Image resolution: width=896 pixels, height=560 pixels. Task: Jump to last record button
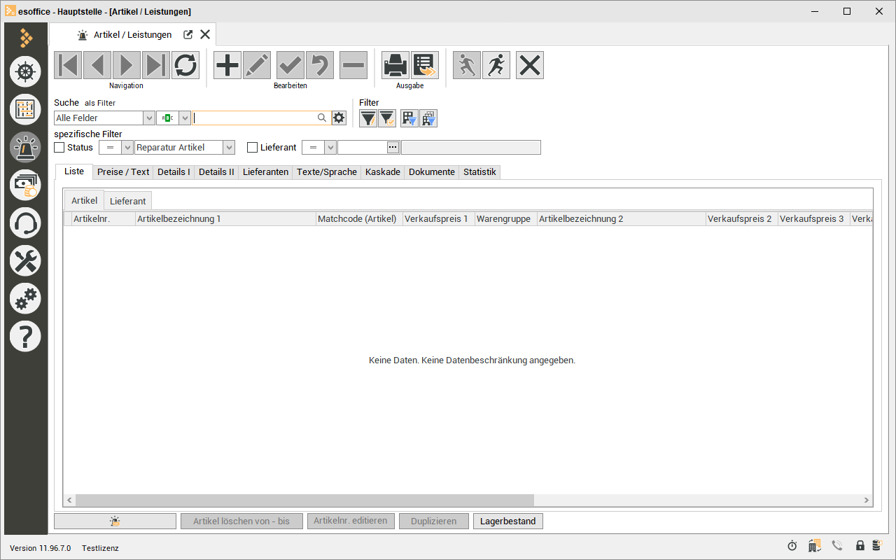(x=156, y=65)
